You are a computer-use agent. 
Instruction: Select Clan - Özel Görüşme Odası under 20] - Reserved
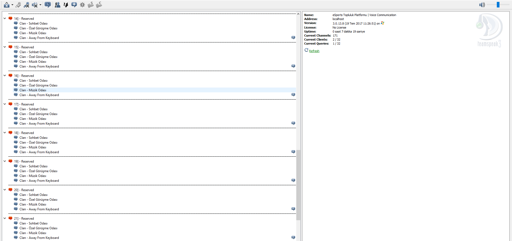pos(38,200)
